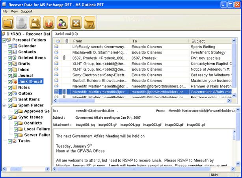
Task: Toggle the Tasks folder checkbox
Action: coord(10,141)
